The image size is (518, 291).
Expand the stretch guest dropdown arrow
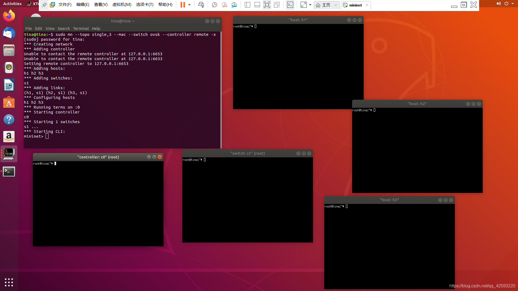[x=310, y=5]
